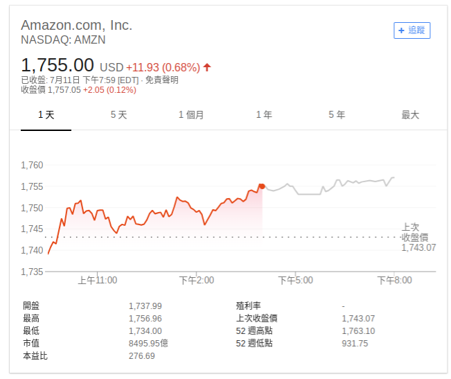The image size is (451, 379).
Task: Click the NASDAQ: AMZN ticker text
Action: point(63,39)
